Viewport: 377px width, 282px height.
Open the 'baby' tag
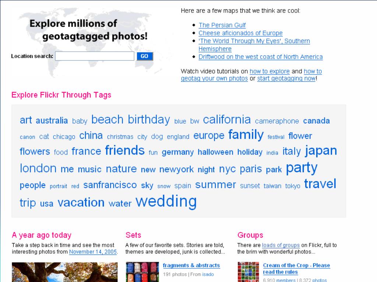click(x=80, y=121)
